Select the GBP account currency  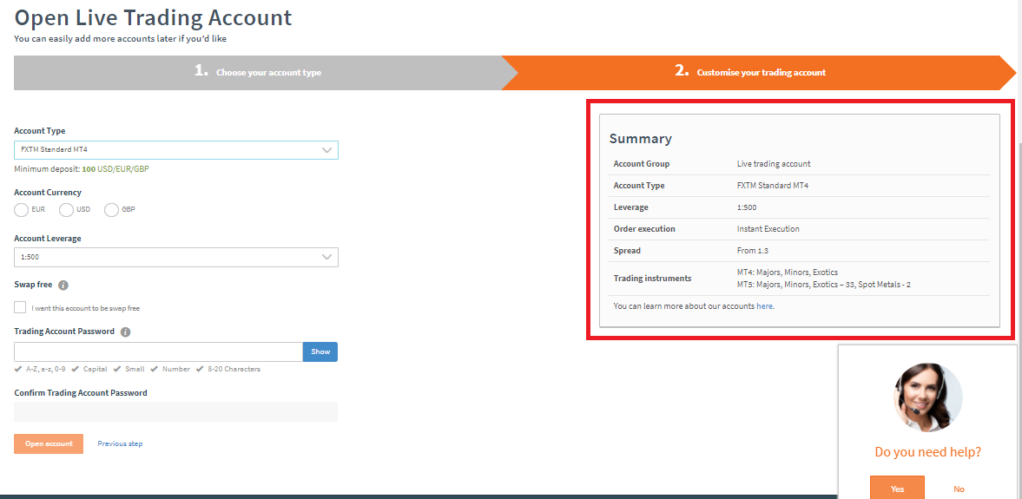coord(111,210)
